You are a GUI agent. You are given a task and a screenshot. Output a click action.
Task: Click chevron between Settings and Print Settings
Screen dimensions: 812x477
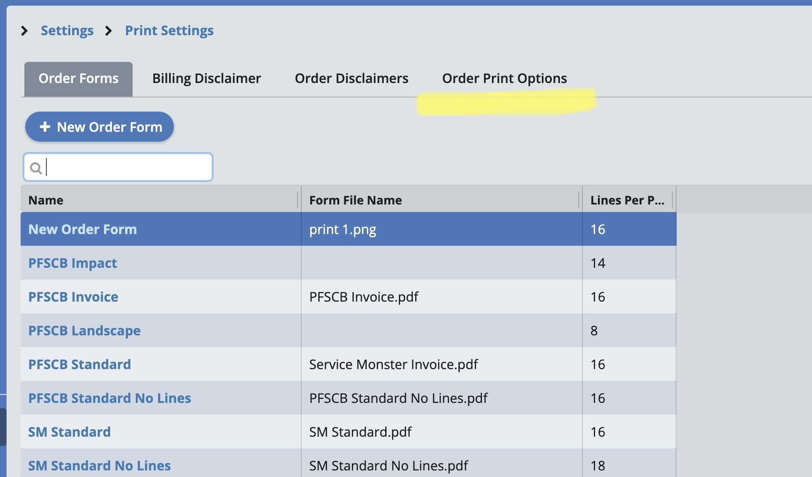point(109,31)
